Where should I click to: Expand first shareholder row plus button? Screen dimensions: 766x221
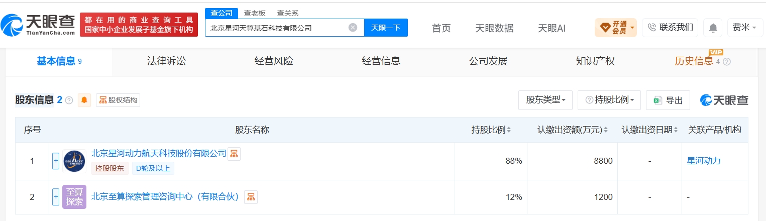tap(56, 161)
